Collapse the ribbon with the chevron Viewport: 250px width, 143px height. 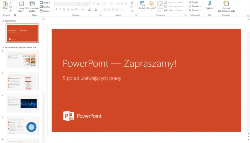(x=248, y=15)
